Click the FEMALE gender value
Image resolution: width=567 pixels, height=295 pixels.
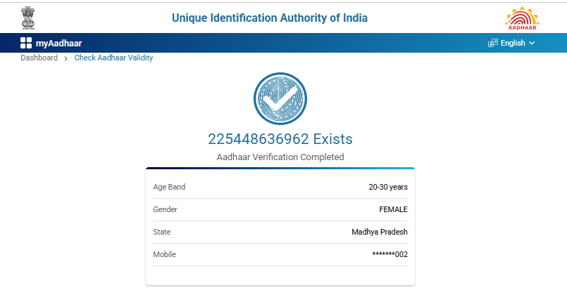coord(393,209)
